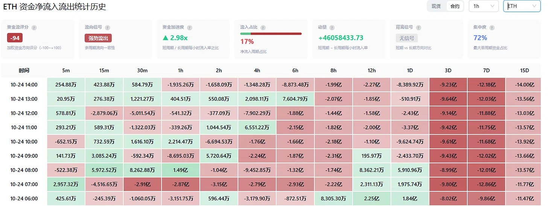Click the 15D column header

pos(524,70)
